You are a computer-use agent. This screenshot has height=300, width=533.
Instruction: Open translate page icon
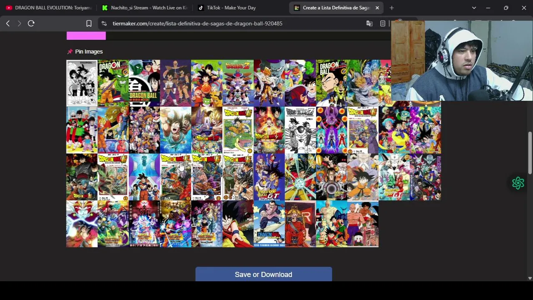point(369,24)
